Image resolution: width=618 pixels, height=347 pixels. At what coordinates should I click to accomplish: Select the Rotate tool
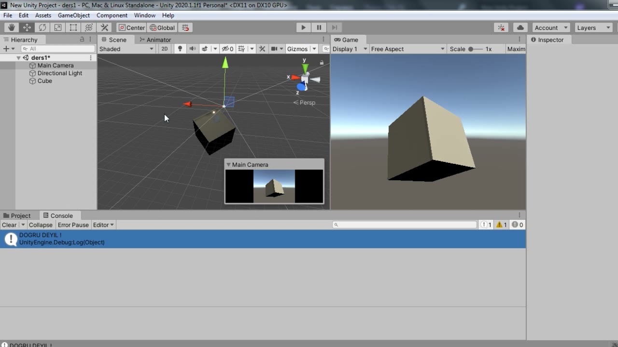42,27
